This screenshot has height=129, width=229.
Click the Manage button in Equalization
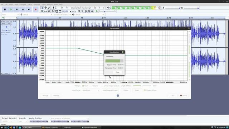point(45,96)
